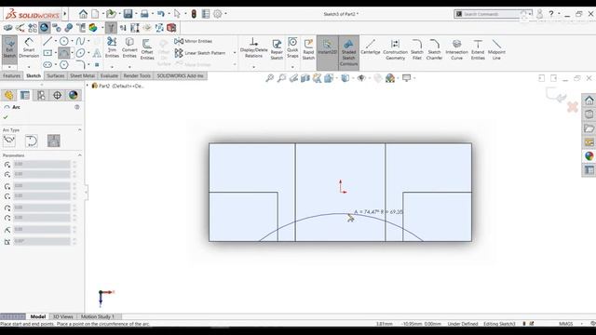Open the Arc help icon
The width and height of the screenshot is (596, 335).
77,107
